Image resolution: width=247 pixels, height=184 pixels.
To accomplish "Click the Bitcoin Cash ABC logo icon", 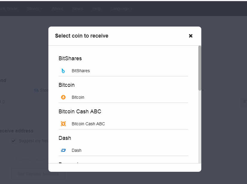I will (63, 124).
